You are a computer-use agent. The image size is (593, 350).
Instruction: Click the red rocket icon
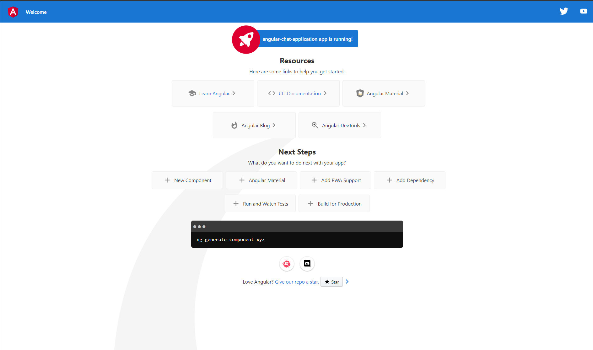point(246,39)
